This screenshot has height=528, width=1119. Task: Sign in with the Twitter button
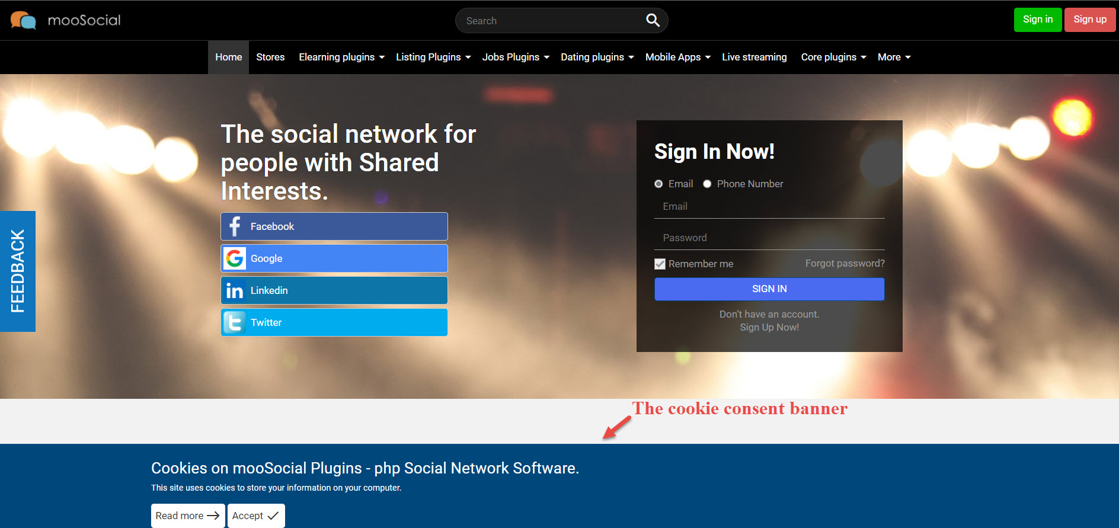[334, 322]
